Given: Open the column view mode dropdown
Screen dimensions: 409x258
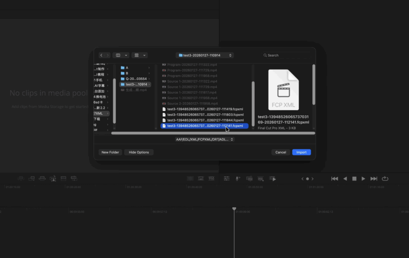Looking at the screenshot, I should point(121,55).
